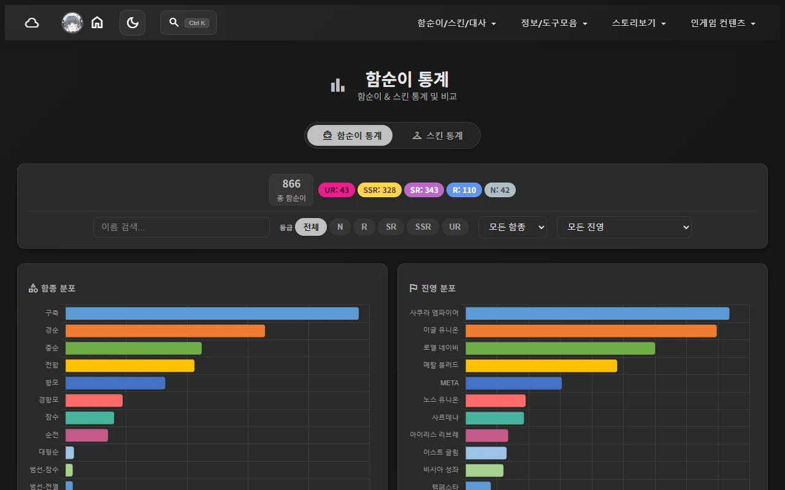This screenshot has height=490, width=785.
Task: Click the 사쿠라 엠파이어 bar
Action: click(597, 314)
